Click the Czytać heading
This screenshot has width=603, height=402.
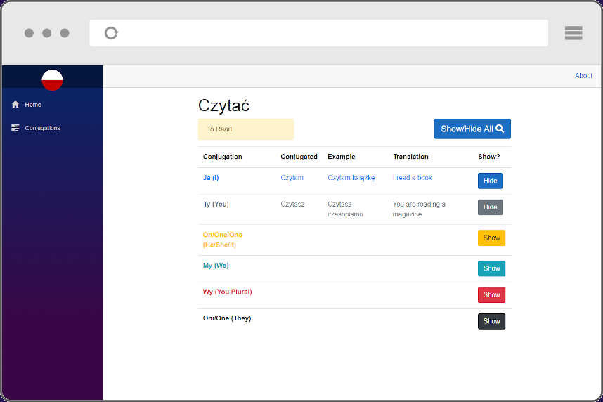point(223,105)
